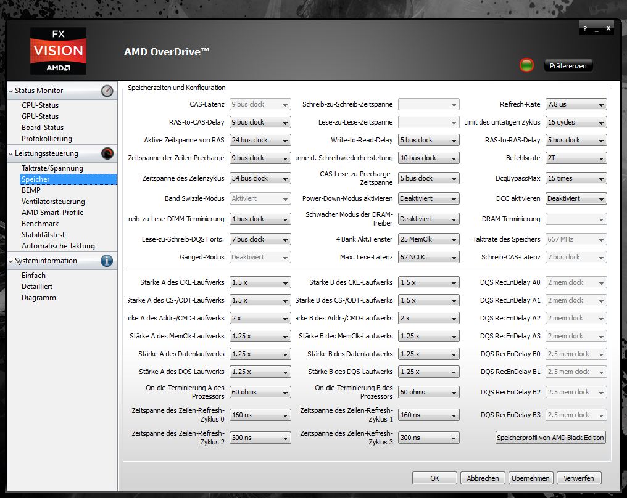
Task: Open Zeilen-Refresh-Zyklus 1 dropdown
Action: point(429,415)
